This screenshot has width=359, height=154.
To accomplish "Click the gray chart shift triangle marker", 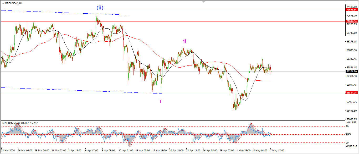I will (203, 2).
